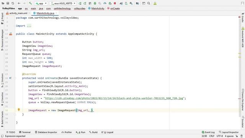The image size is (245, 138).
Task: Open Android WiFi ADB side panel
Action: tap(243, 37)
